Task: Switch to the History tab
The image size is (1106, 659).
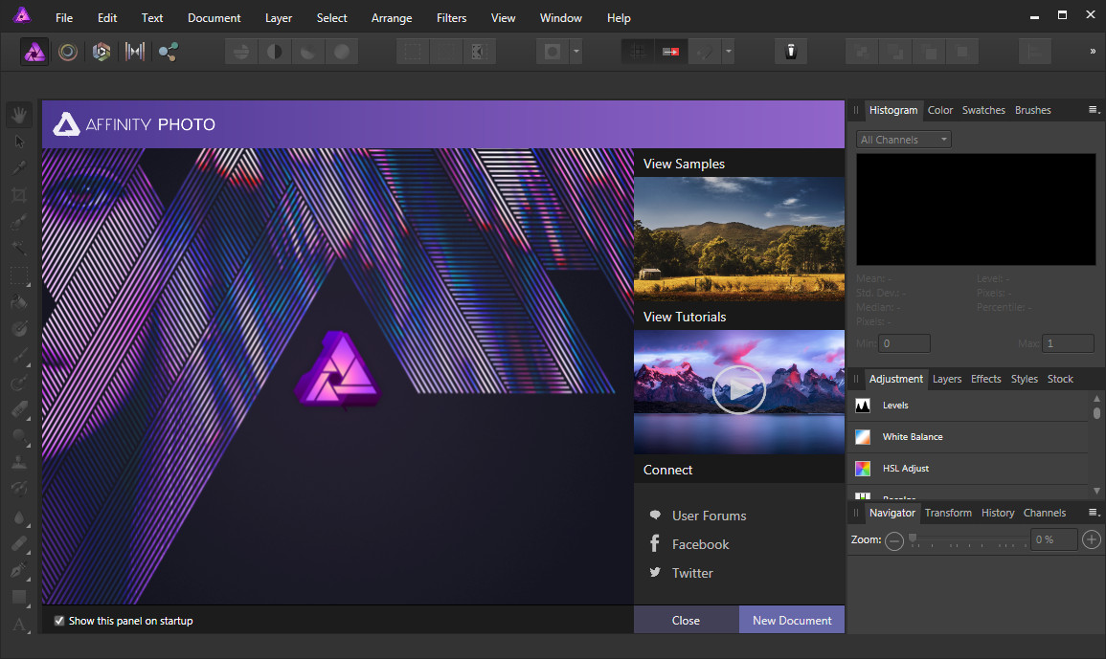Action: click(998, 513)
